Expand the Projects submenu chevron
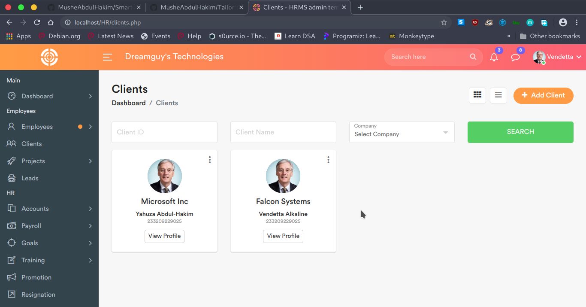Image resolution: width=586 pixels, height=307 pixels. point(91,161)
